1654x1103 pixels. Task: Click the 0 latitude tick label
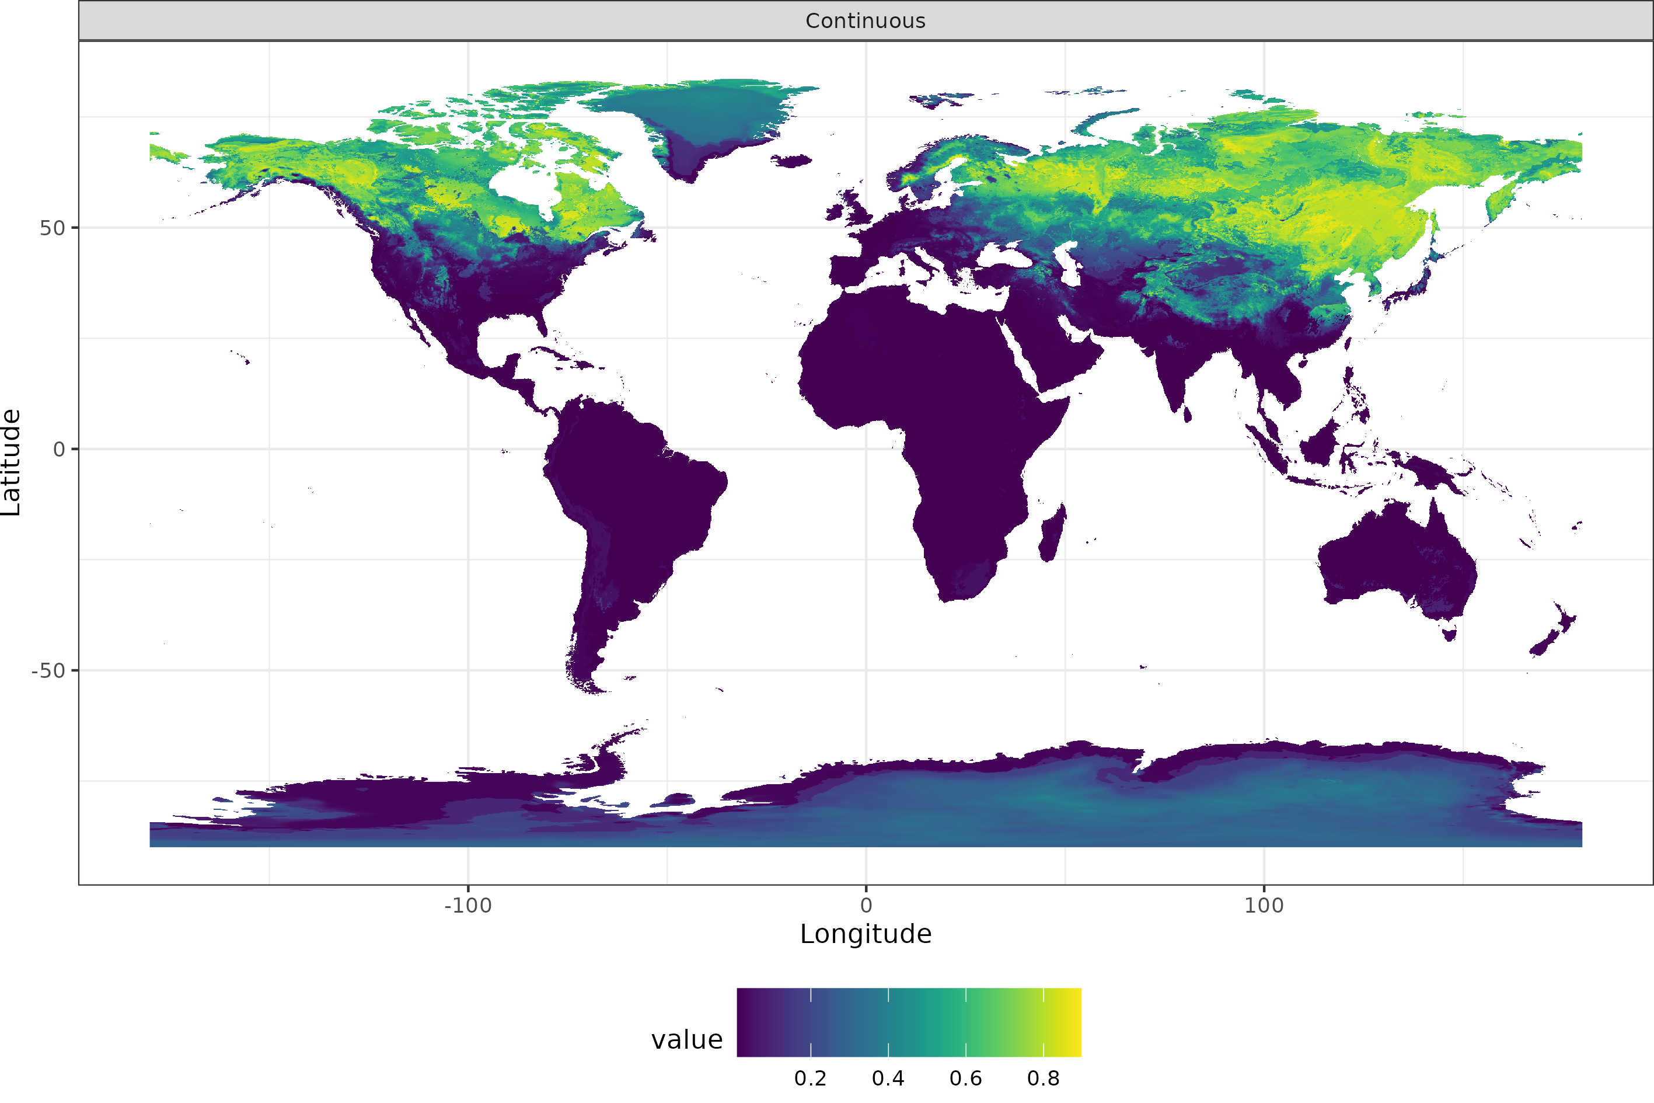click(59, 449)
